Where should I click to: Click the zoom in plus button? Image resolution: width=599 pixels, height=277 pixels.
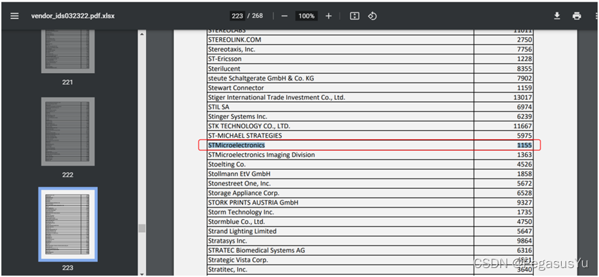[x=329, y=16]
